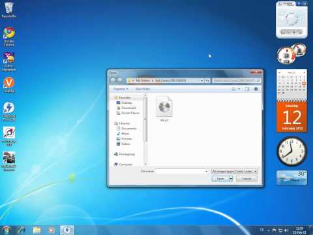The width and height of the screenshot is (313, 235).
Task: Open the file type filter dropdown
Action: pos(234,172)
